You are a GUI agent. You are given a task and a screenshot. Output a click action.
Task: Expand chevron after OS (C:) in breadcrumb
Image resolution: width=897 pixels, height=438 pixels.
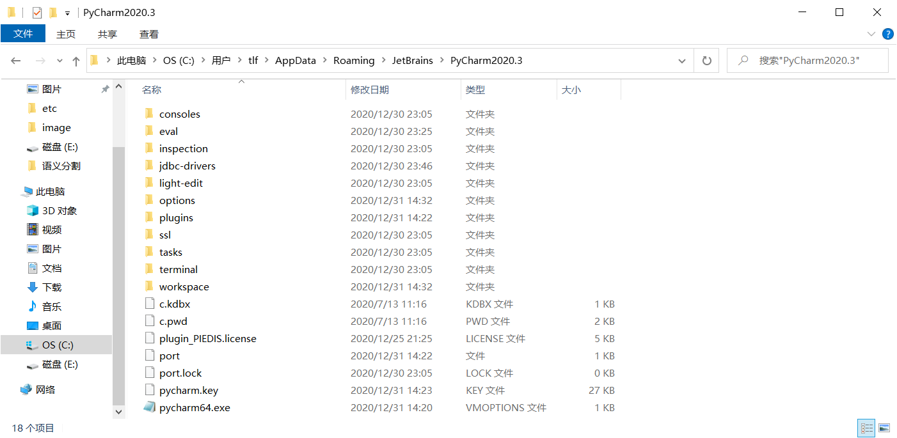[203, 61]
